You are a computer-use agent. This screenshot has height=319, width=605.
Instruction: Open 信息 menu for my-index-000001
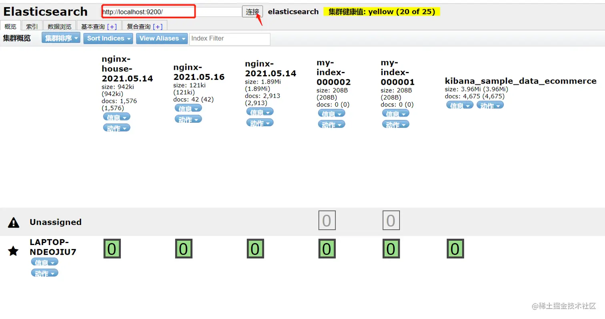[x=396, y=113]
